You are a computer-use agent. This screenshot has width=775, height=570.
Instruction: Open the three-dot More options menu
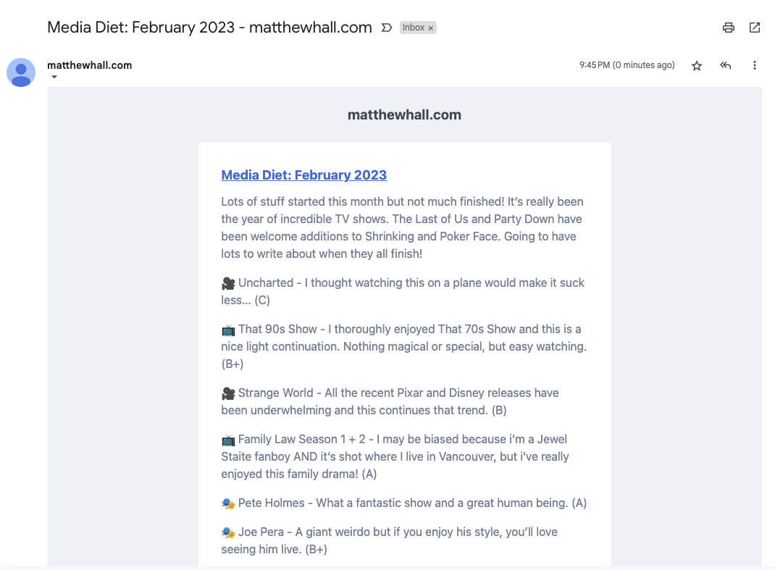coord(755,65)
